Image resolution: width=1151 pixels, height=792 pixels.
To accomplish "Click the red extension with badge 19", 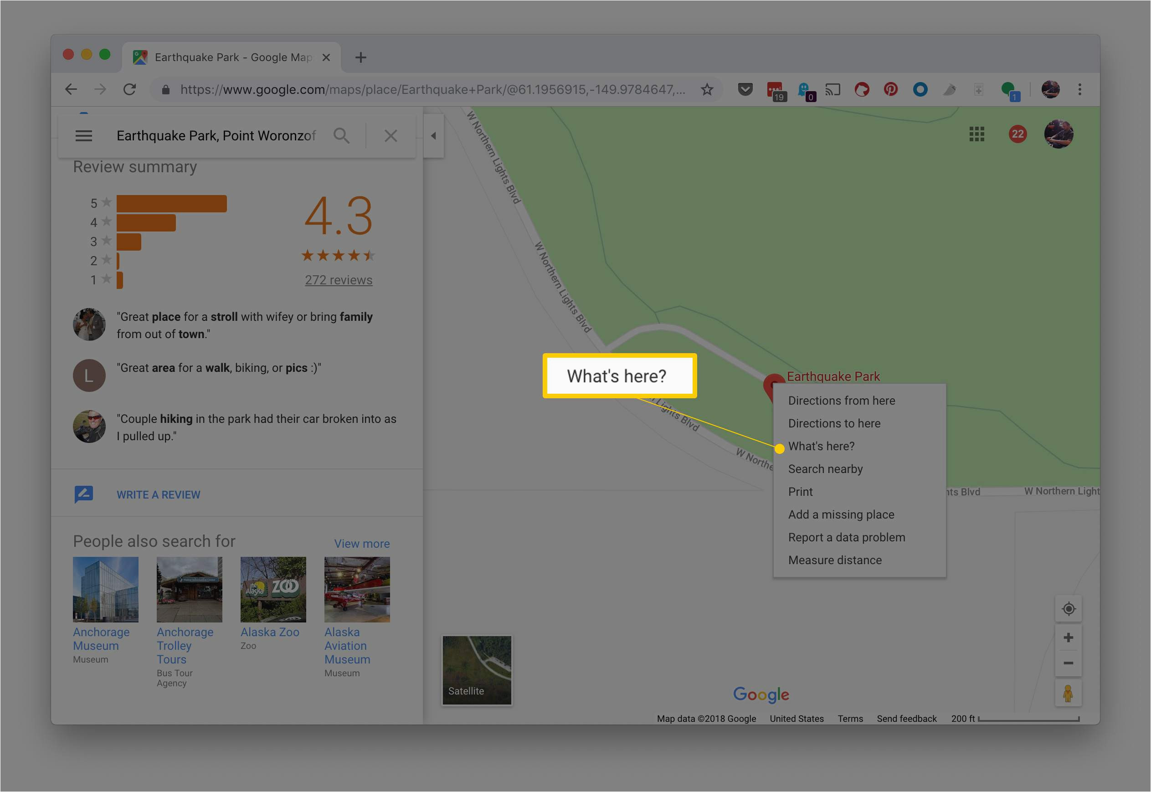I will 776,90.
